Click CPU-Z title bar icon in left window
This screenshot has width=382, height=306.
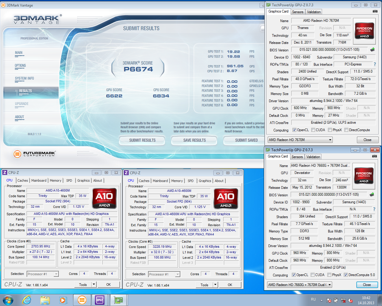(5, 172)
